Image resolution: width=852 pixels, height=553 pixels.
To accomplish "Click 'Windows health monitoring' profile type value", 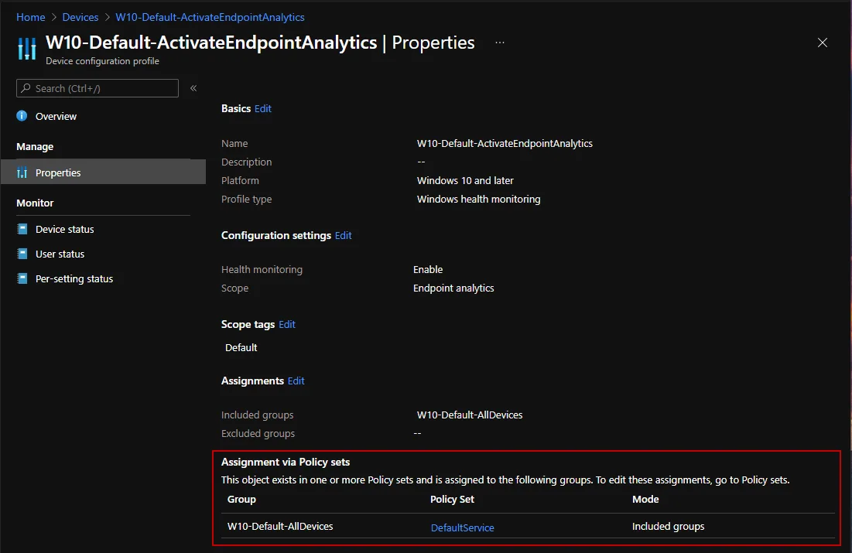I will [478, 199].
